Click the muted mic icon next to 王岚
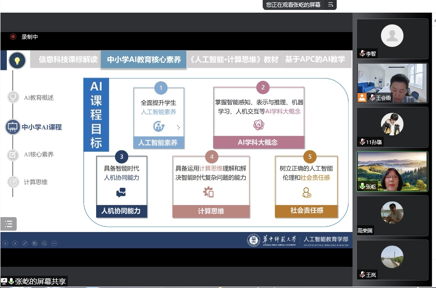The height and width of the screenshot is (288, 436). 362,274
